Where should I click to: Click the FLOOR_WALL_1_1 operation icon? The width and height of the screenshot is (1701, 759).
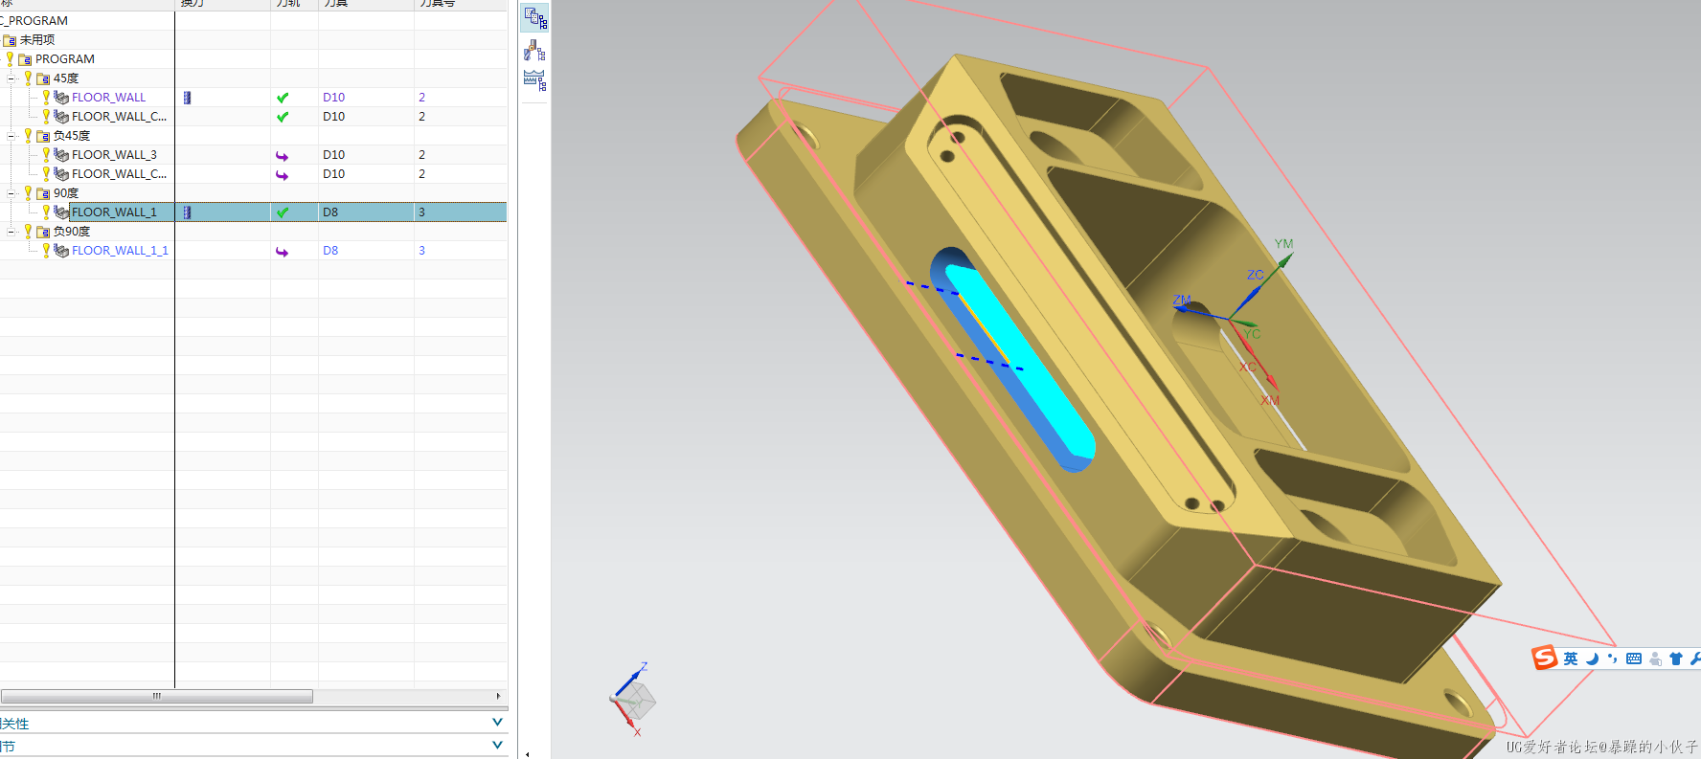pos(61,251)
